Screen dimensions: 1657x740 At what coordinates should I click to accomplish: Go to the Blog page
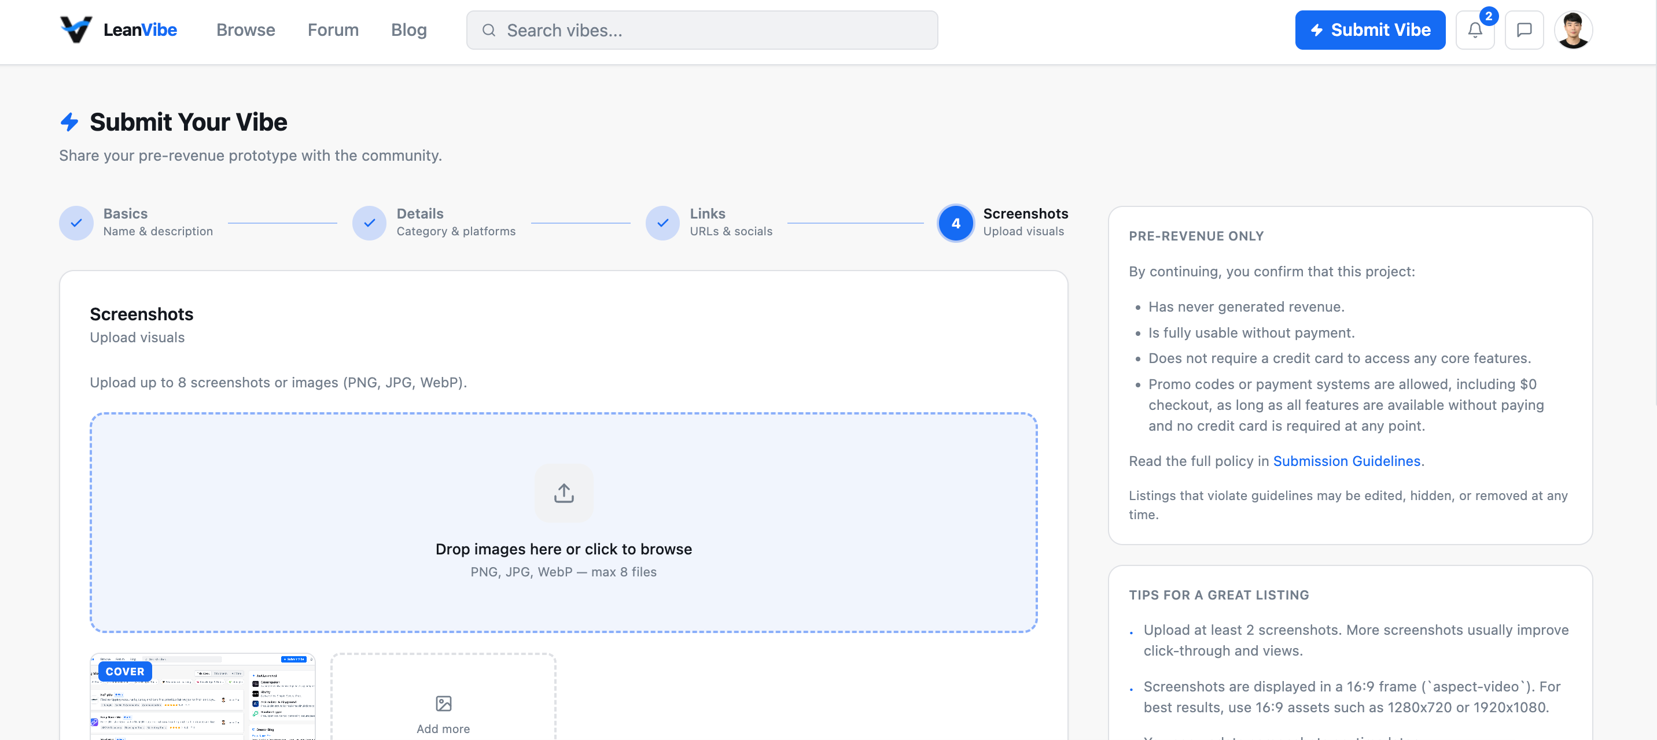(408, 30)
